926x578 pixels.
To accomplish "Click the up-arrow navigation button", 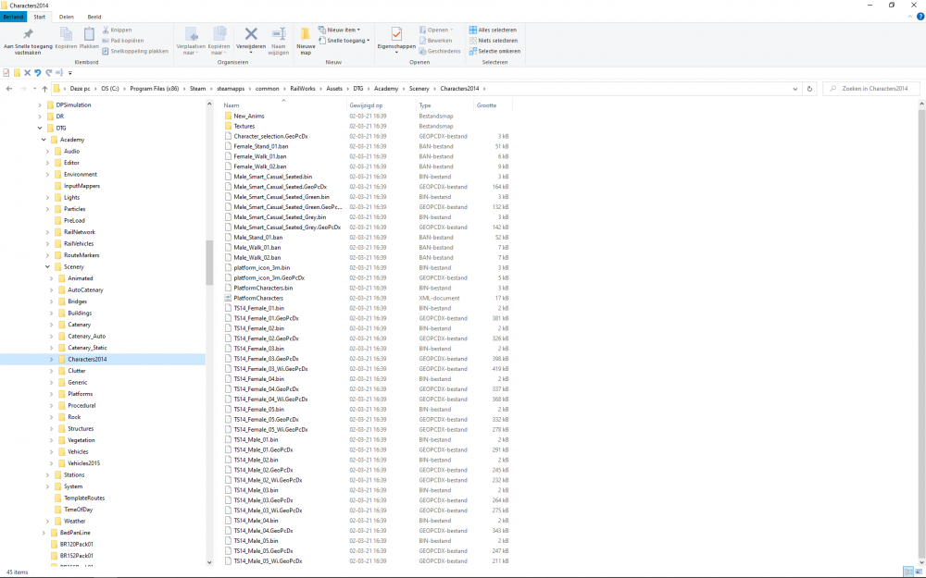I will (x=44, y=89).
